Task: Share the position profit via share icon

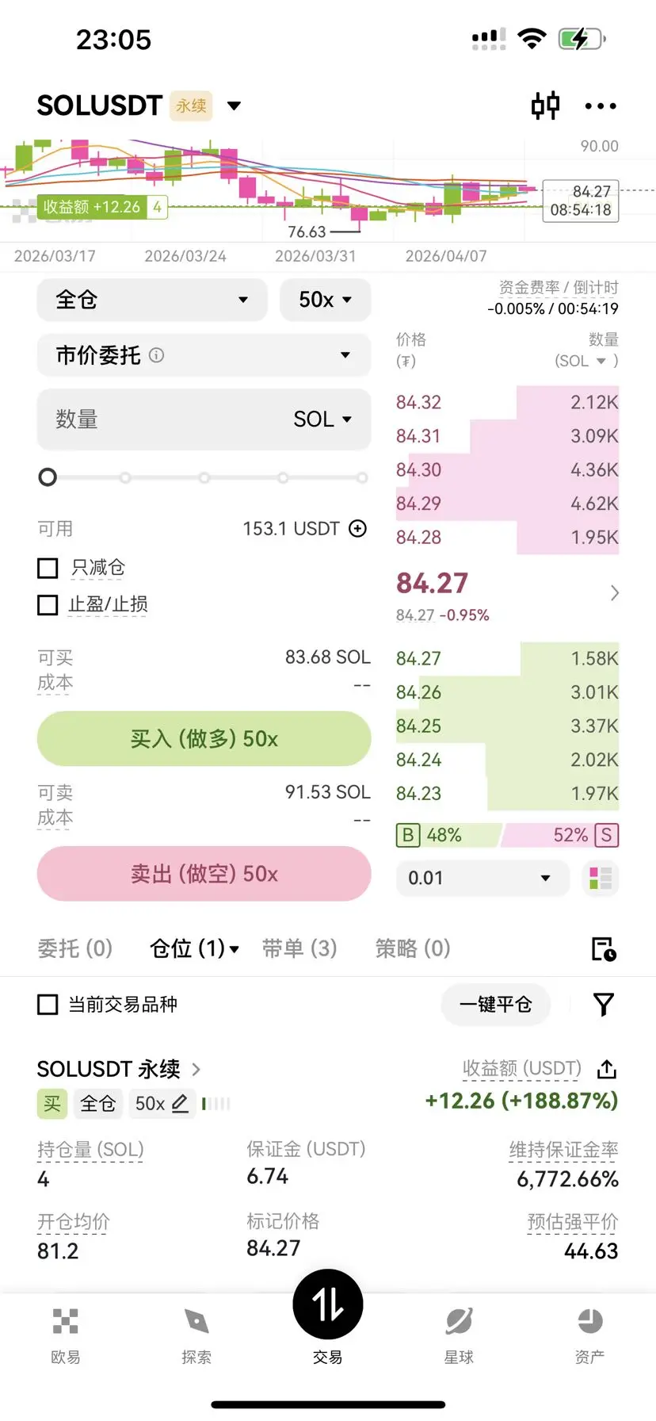Action: 607,1069
